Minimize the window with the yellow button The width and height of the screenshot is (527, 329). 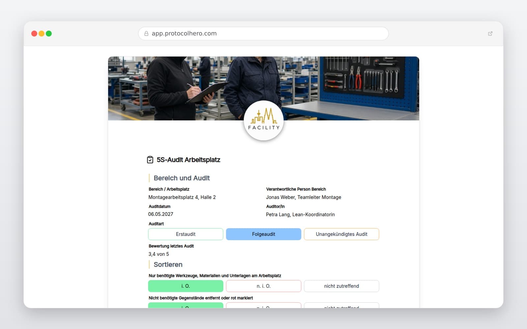(x=42, y=34)
